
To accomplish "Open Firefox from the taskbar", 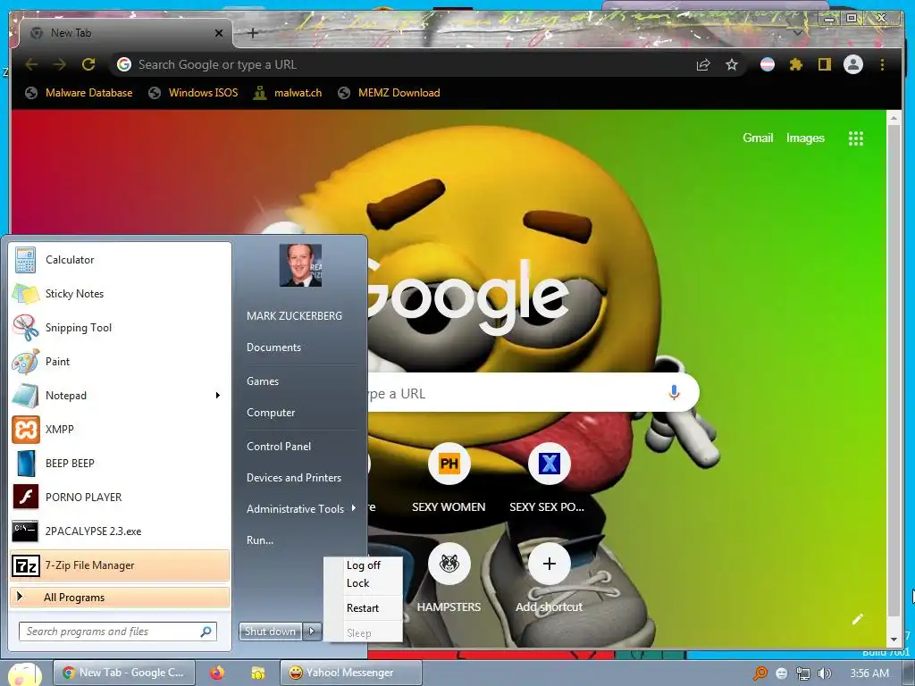I will point(217,673).
